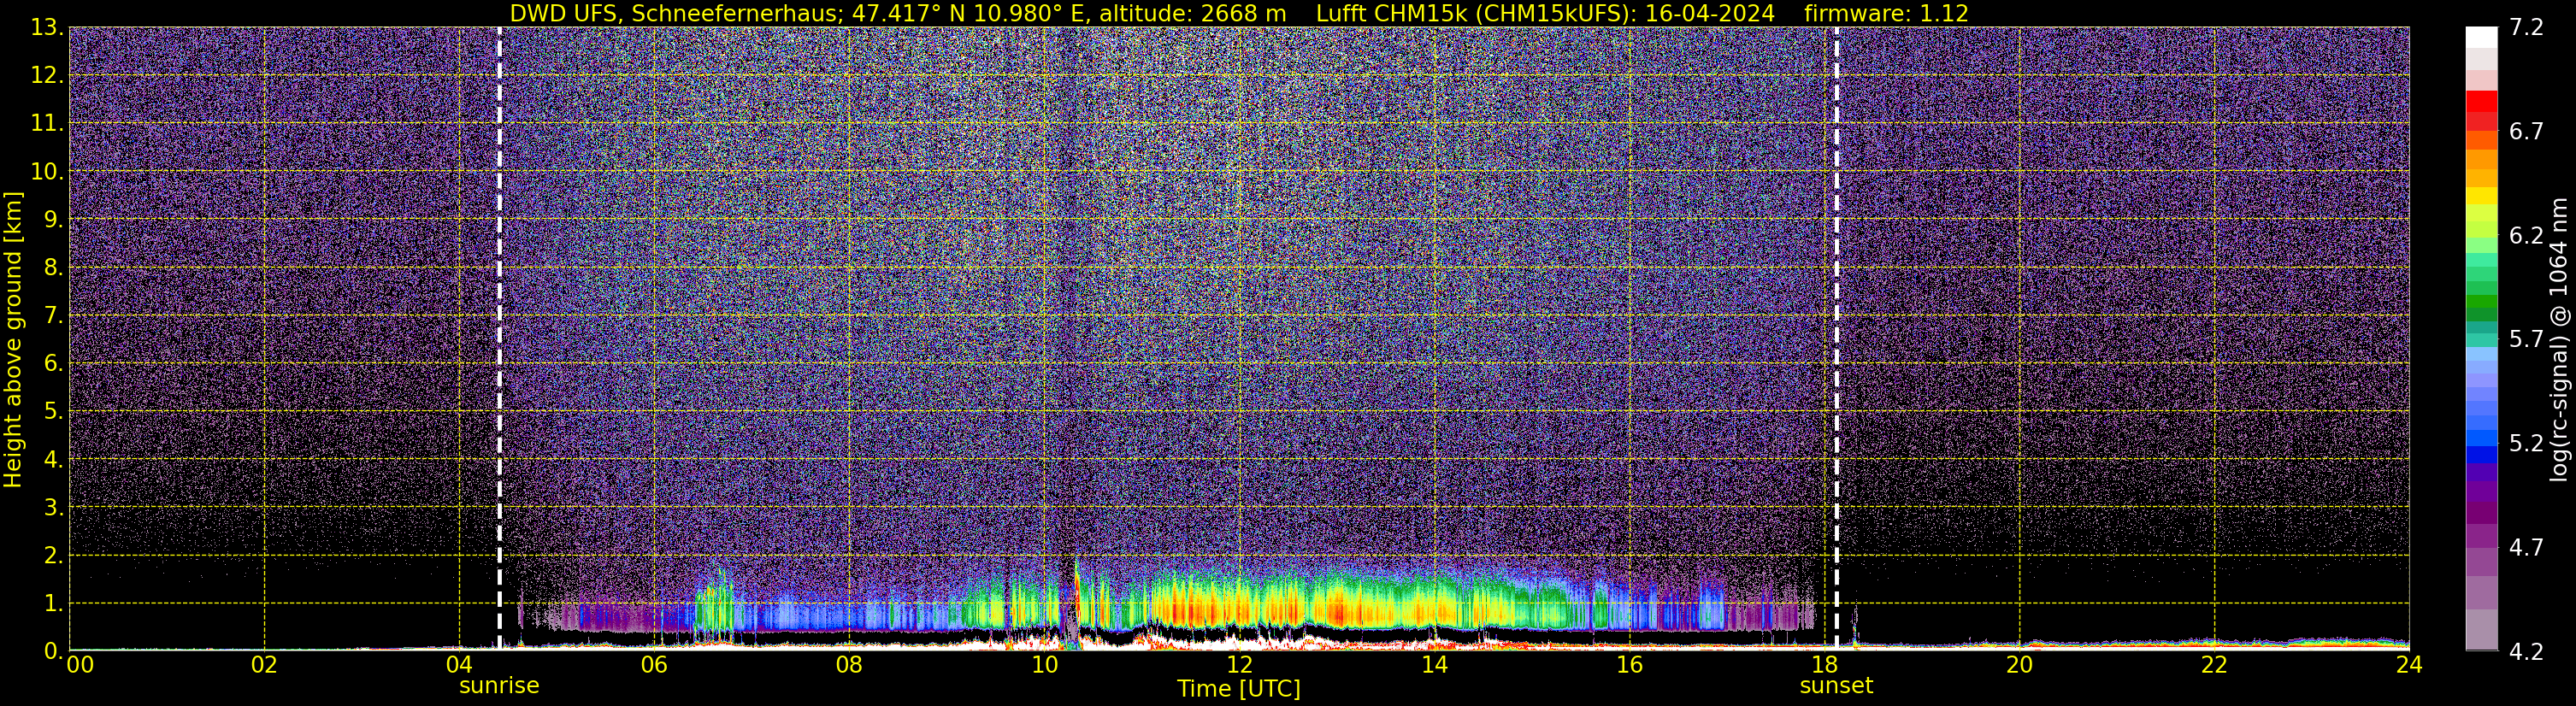The width and height of the screenshot is (2576, 706).
Task: Click the height axis tick label '5.'
Action: [x=53, y=412]
